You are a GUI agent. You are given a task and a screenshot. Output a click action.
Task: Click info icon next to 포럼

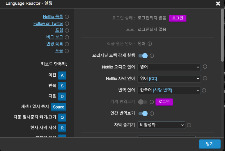coord(67,30)
